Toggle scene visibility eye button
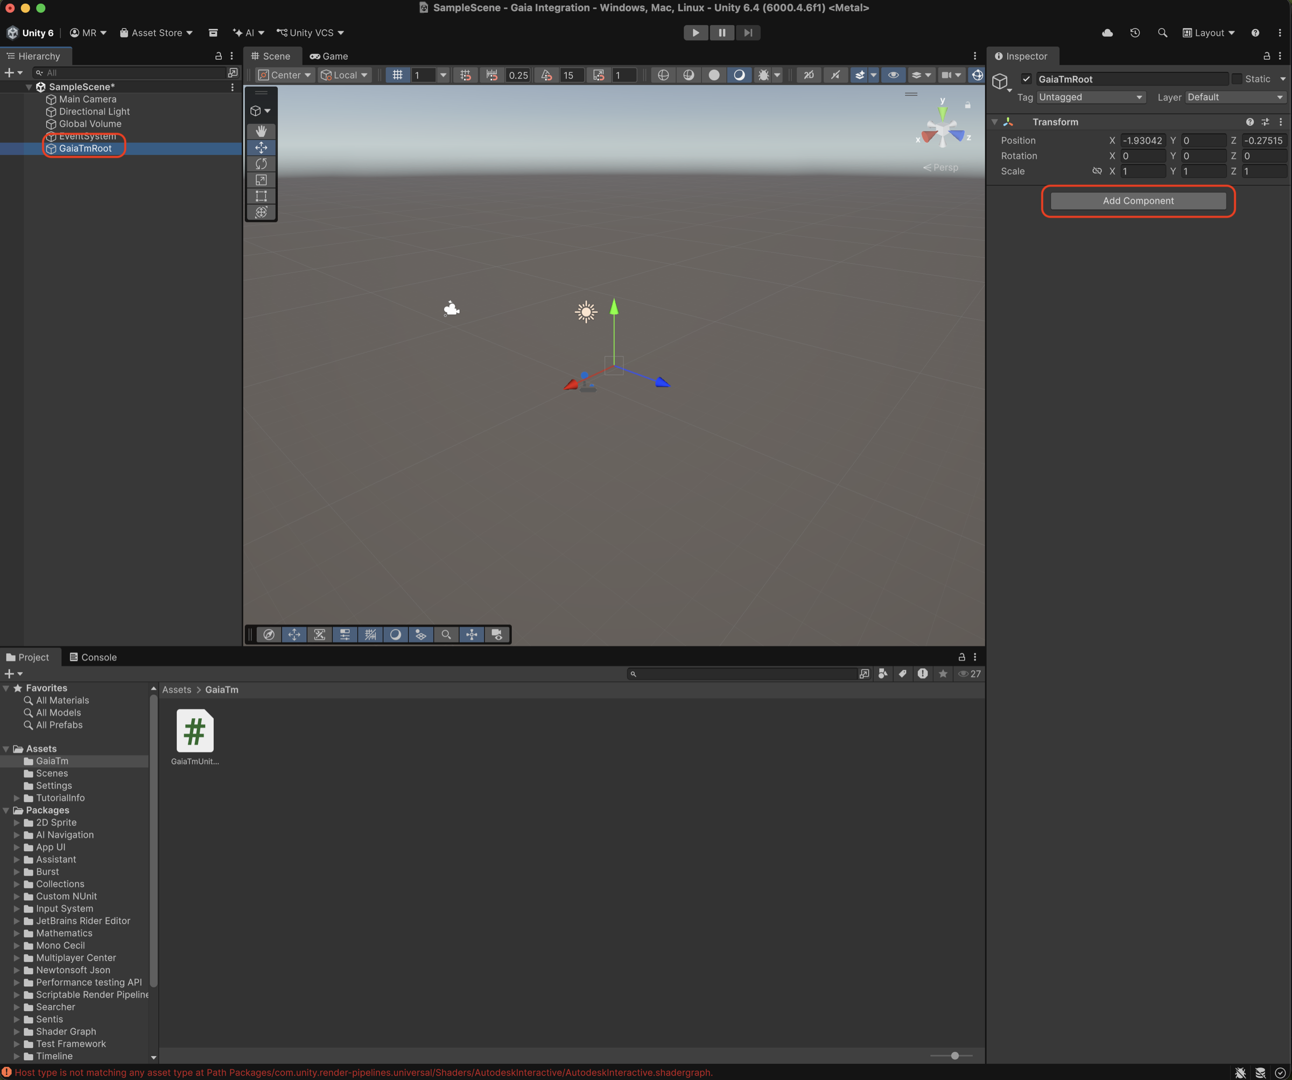Image resolution: width=1292 pixels, height=1080 pixels. tap(893, 75)
